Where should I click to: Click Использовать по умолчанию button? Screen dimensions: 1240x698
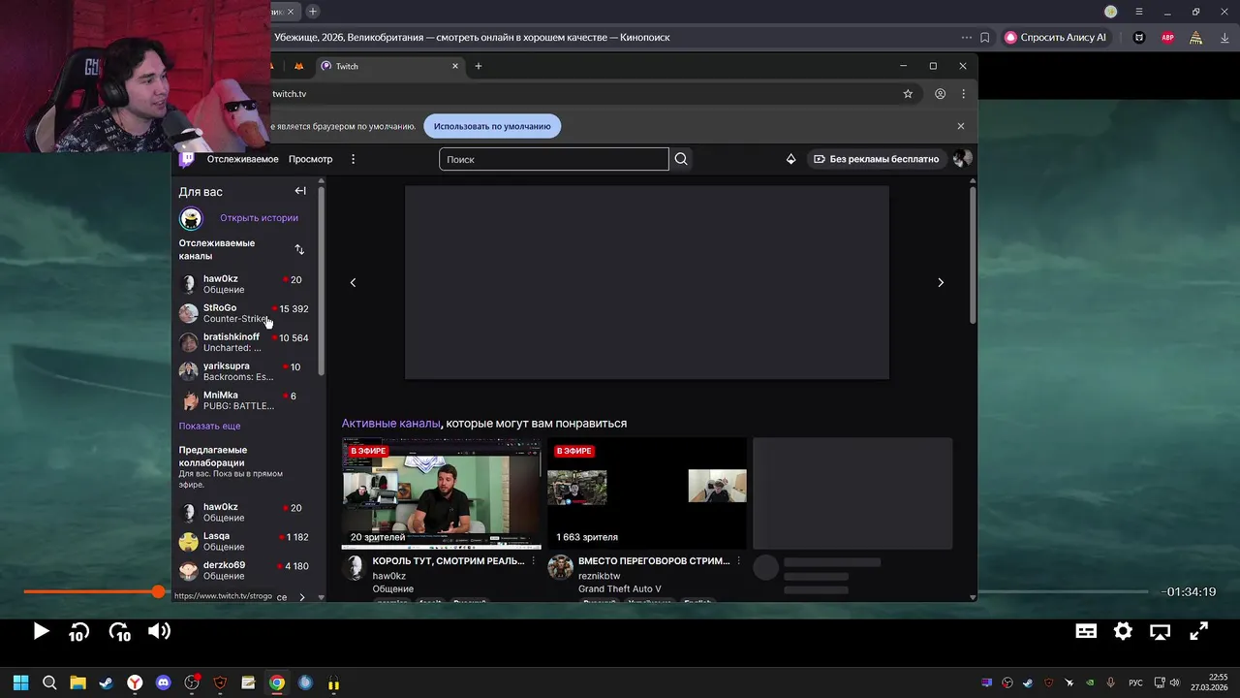coord(492,126)
